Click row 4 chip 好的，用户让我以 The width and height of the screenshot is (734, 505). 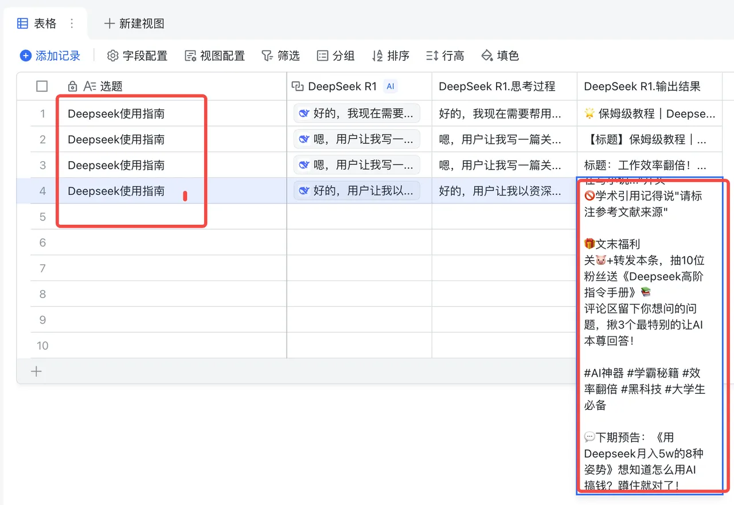tap(357, 191)
